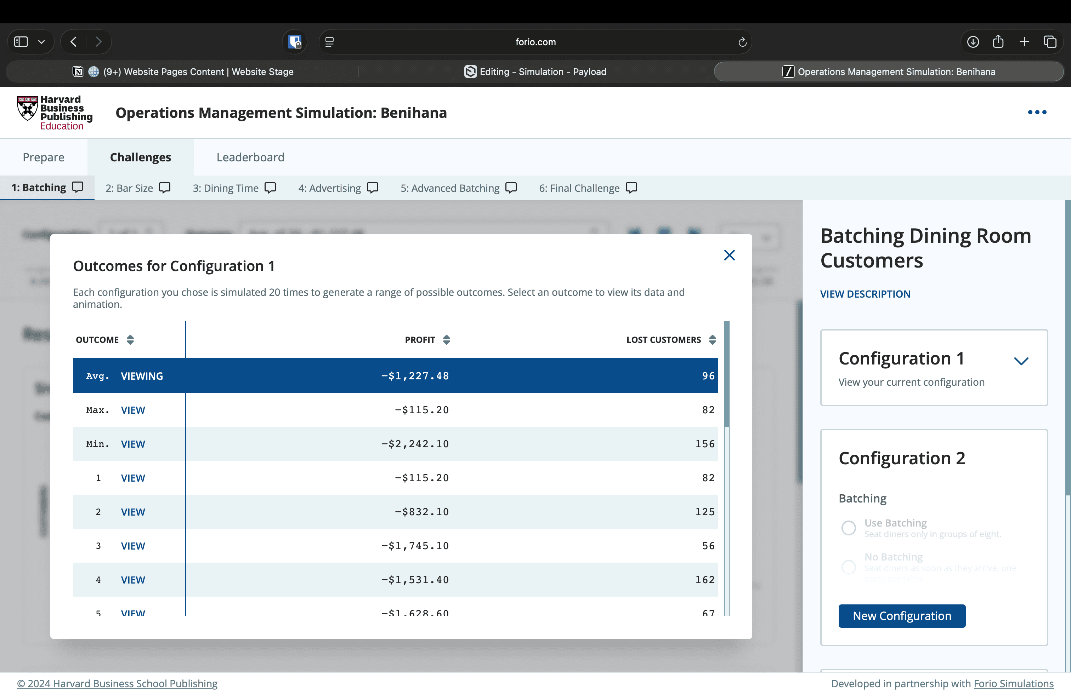Sort outcomes by Profit column
This screenshot has height=695, width=1071.
point(446,340)
